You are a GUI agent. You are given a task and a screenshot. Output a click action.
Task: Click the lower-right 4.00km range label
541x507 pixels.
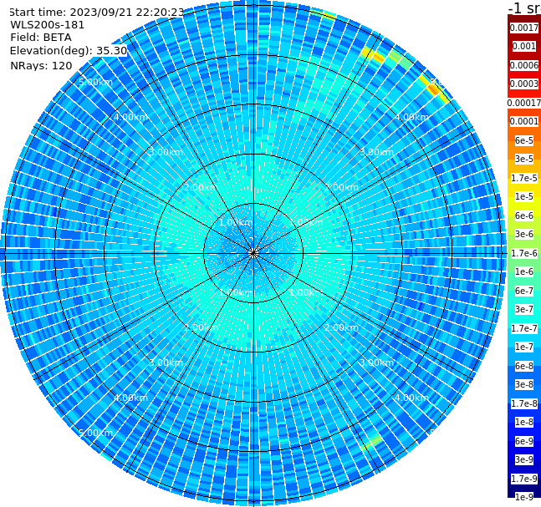tap(411, 398)
